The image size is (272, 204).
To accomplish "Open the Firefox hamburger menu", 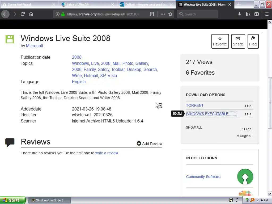I will 267,14.
